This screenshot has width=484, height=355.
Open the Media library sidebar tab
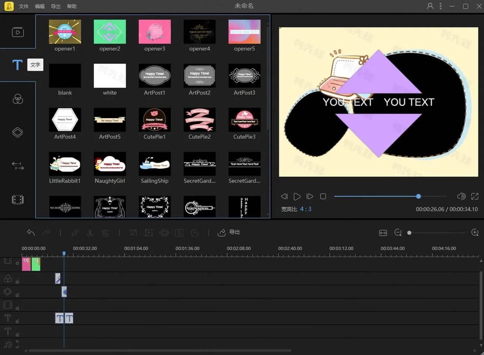coord(18,32)
